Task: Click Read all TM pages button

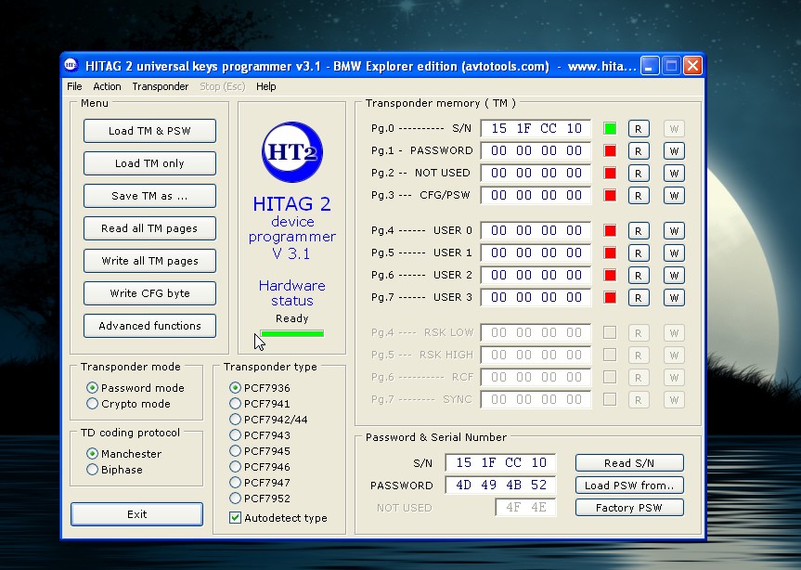Action: point(149,228)
